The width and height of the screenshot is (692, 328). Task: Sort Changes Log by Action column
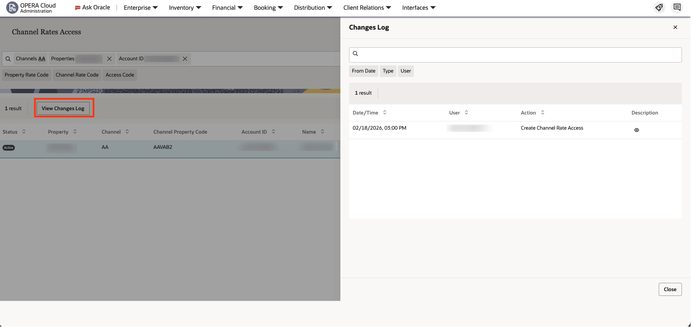[x=543, y=113]
